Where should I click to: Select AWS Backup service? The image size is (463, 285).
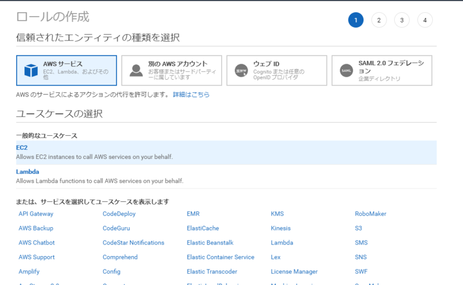pyautogui.click(x=36, y=228)
